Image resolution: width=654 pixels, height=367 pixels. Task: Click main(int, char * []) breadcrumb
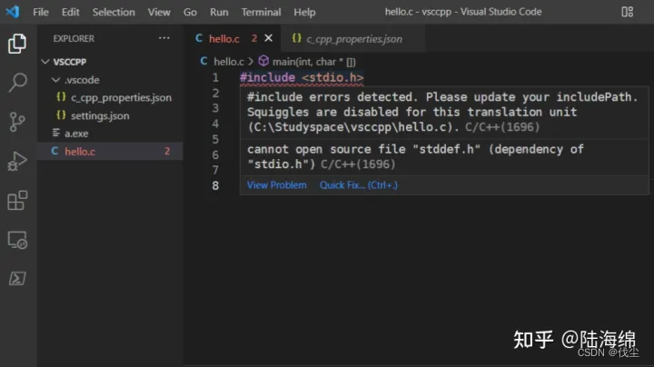tap(314, 62)
